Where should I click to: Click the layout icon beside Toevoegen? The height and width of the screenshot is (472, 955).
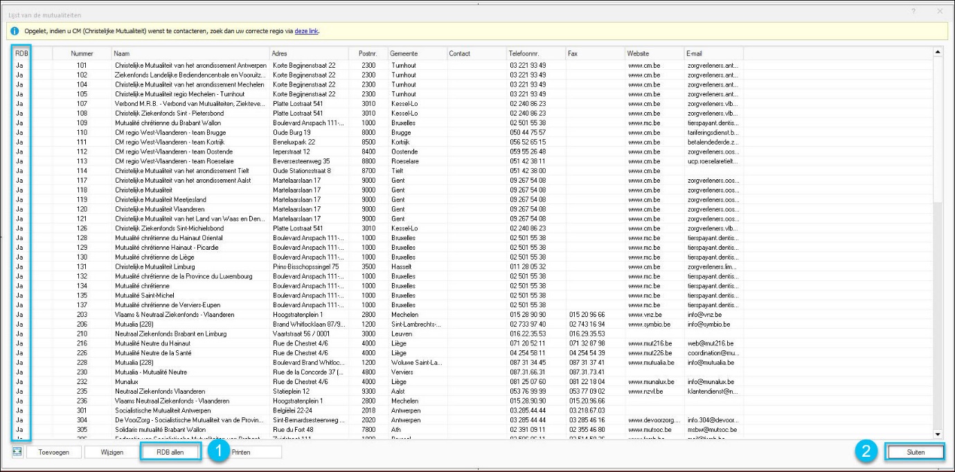[17, 452]
